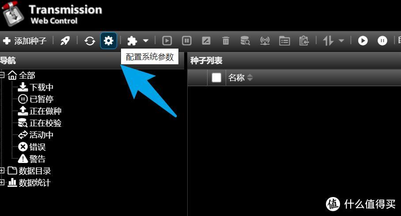Click the puzzle piece plugin icon

(132, 41)
